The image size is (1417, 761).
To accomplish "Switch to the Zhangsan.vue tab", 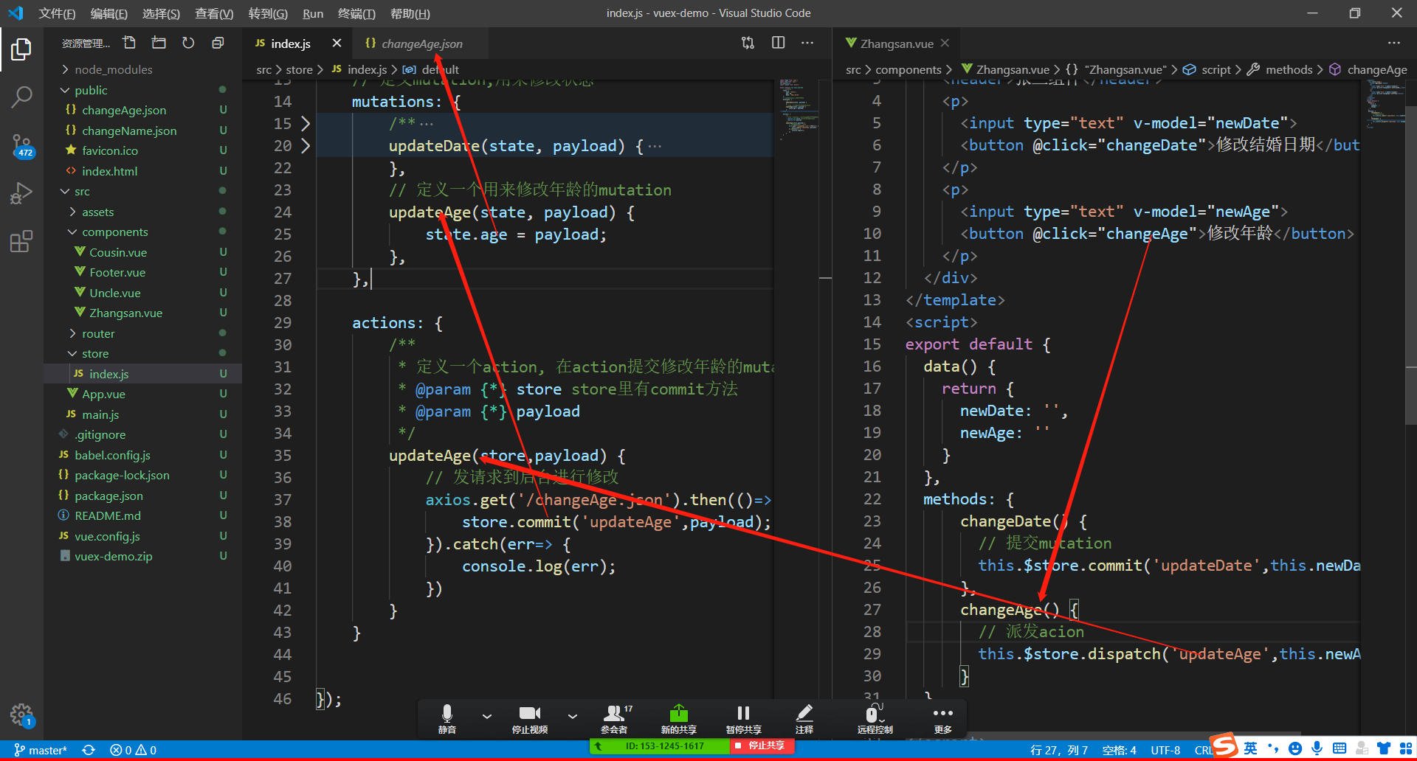I will pos(897,44).
